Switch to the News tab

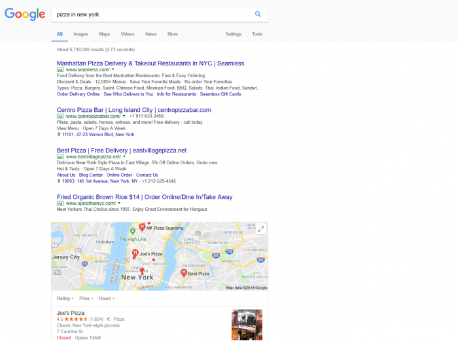point(151,34)
